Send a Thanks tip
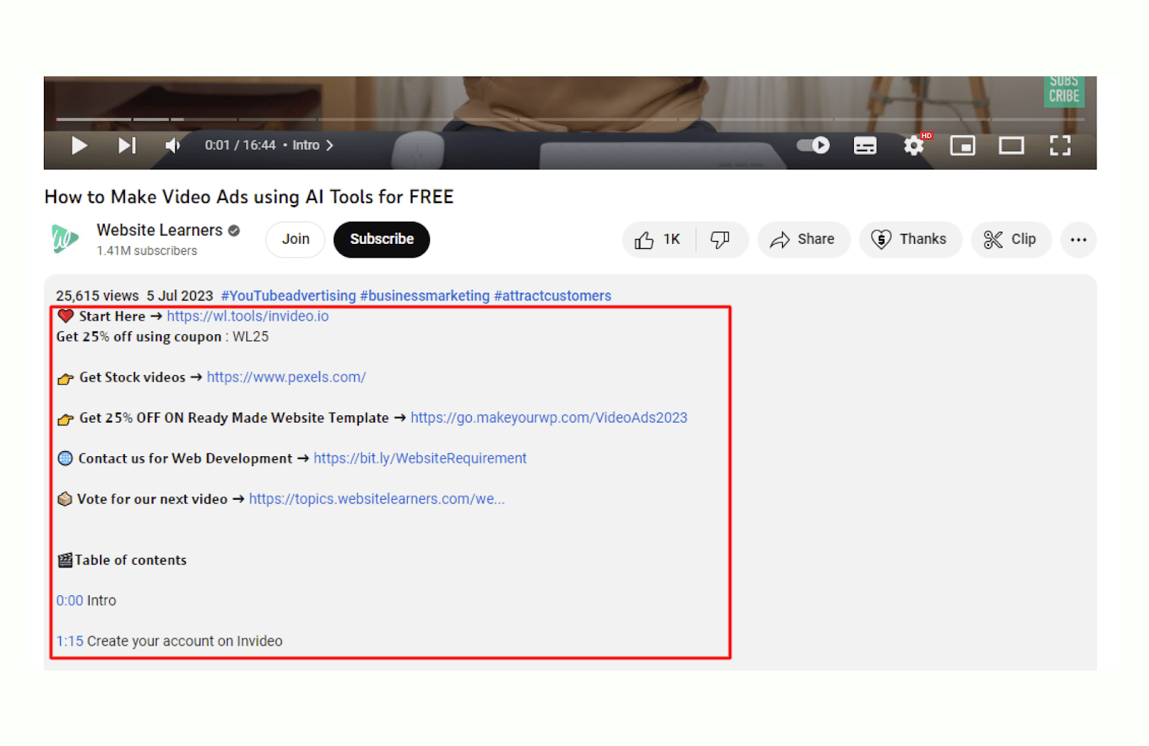This screenshot has height=746, width=1149. (910, 240)
